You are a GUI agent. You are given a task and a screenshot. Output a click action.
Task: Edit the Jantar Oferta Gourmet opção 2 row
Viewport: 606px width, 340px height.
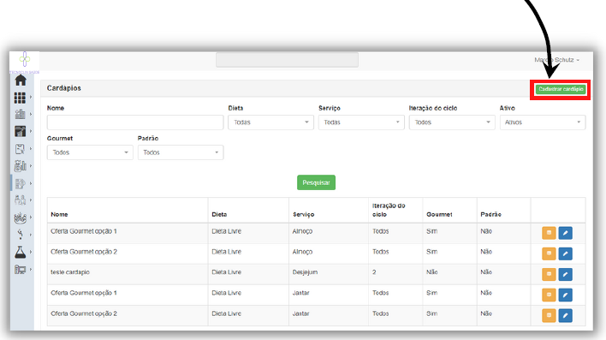566,315
